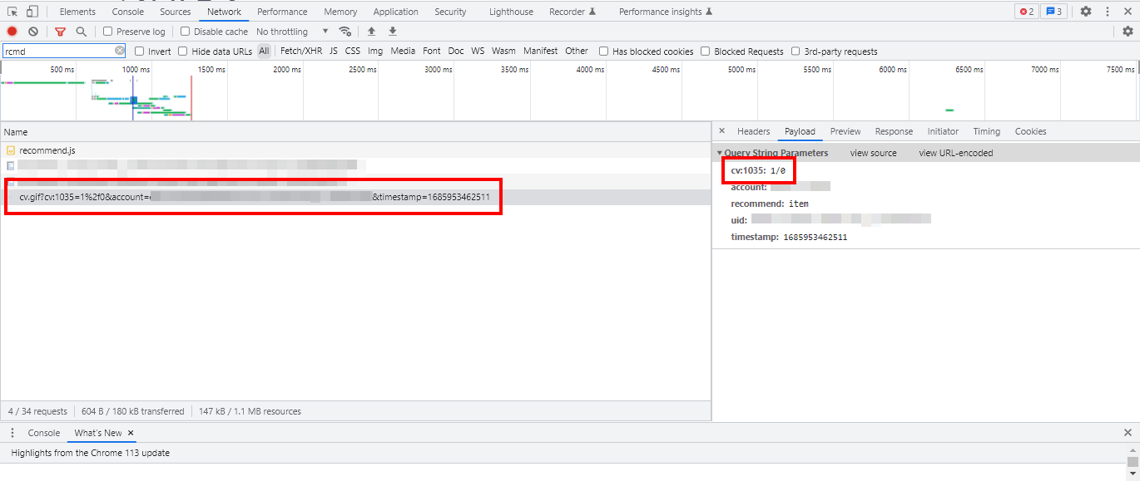Clear the network log

33,32
